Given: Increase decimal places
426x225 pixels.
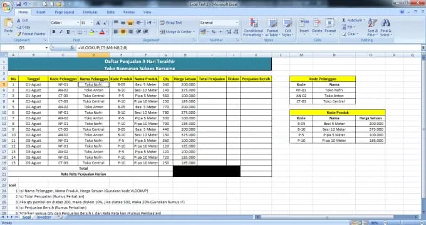Looking at the screenshot, I should [229, 32].
